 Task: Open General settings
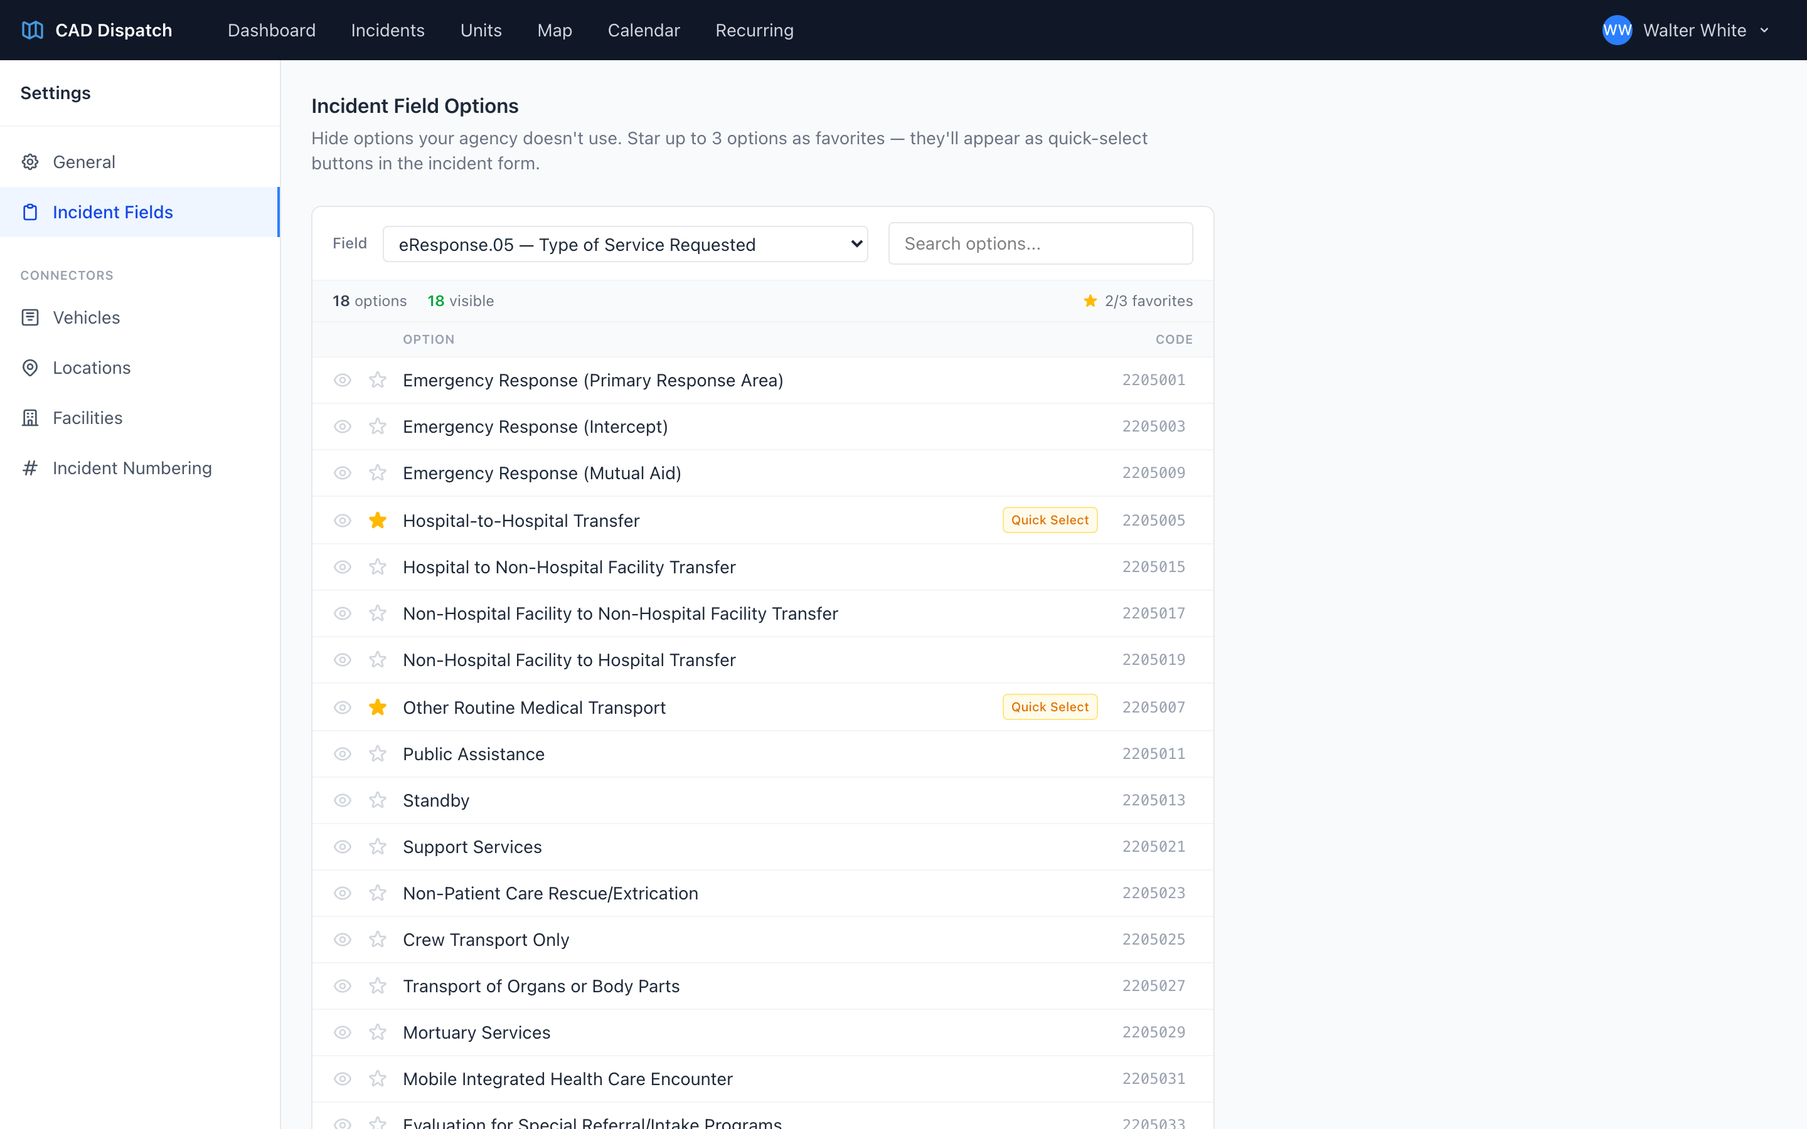[140, 162]
